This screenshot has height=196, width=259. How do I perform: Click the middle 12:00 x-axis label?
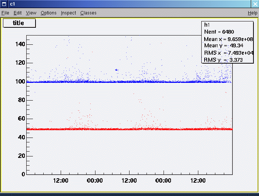pyautogui.click(x=129, y=180)
